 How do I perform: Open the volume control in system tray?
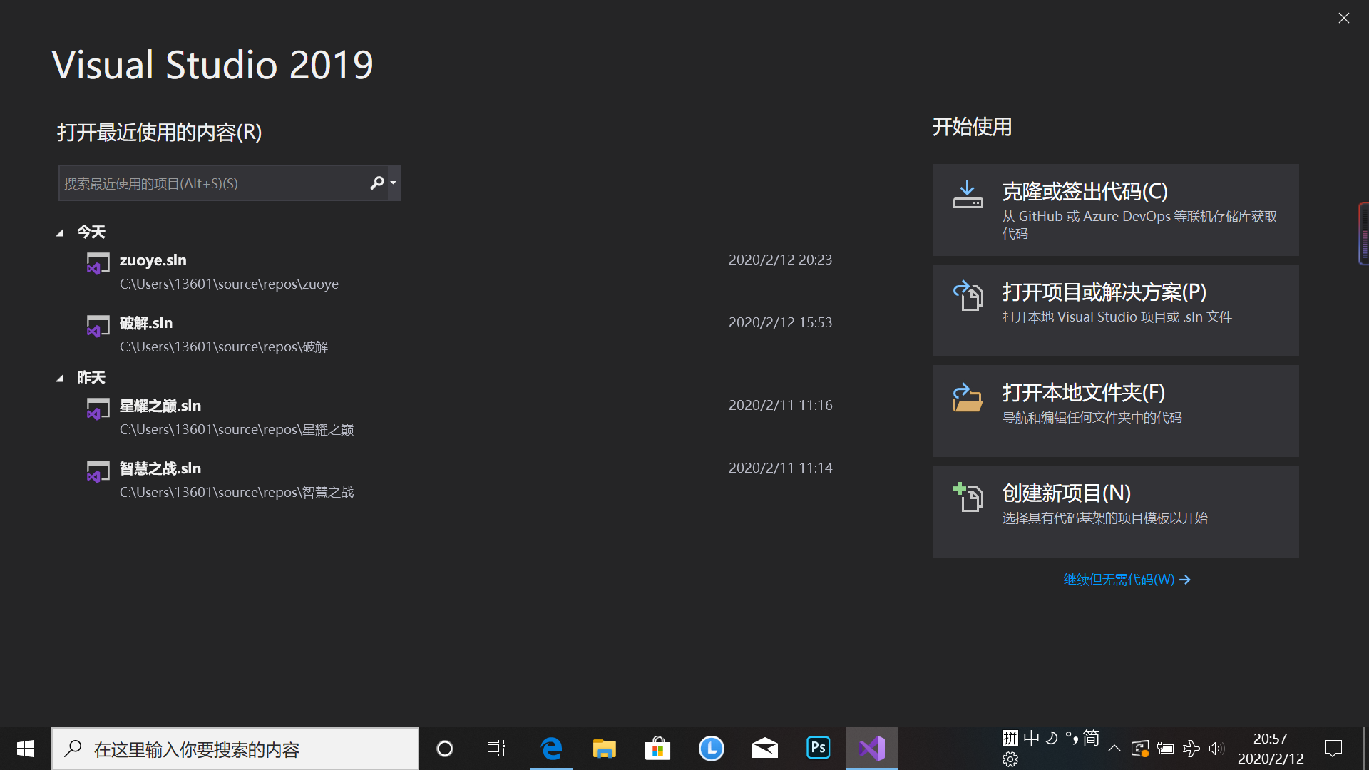1217,749
